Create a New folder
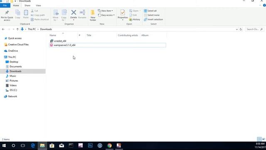The image size is (266, 150). [93, 15]
